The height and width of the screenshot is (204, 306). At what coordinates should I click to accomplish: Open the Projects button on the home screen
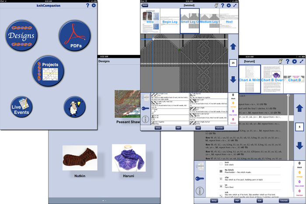tap(48, 71)
